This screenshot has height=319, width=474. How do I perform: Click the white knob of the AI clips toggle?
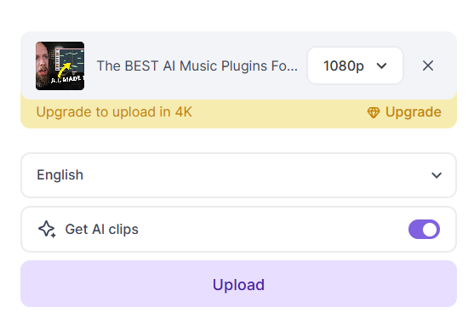coord(431,230)
